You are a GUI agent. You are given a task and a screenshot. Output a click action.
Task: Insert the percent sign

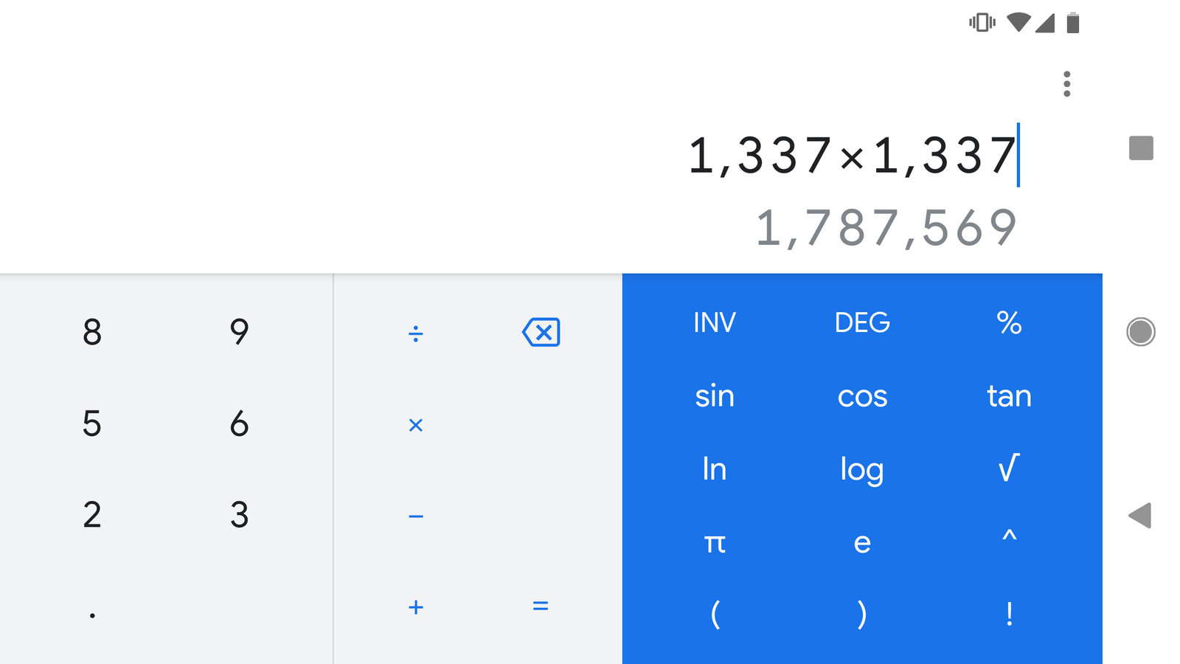tap(1009, 322)
